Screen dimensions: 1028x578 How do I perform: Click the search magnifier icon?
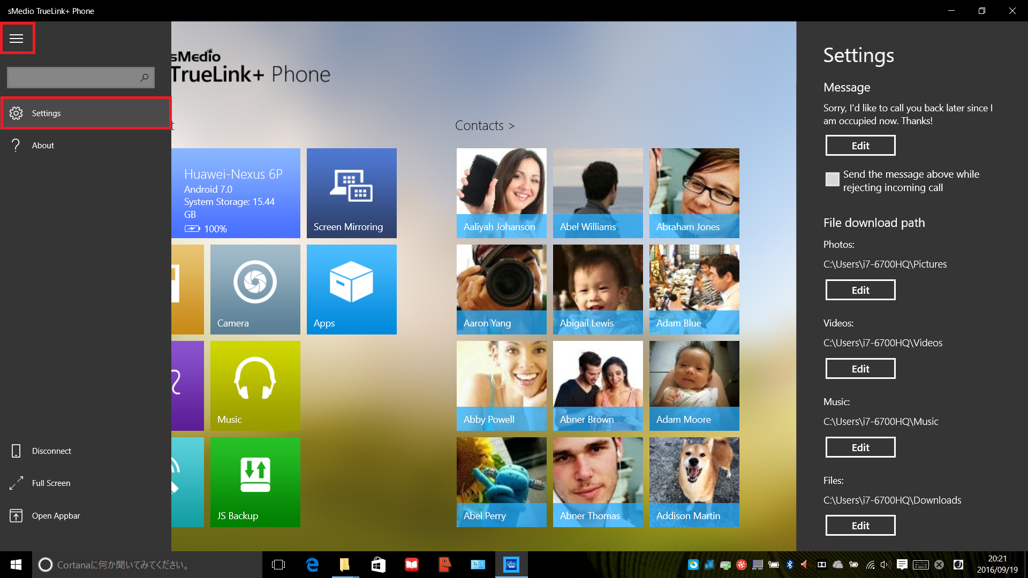144,78
